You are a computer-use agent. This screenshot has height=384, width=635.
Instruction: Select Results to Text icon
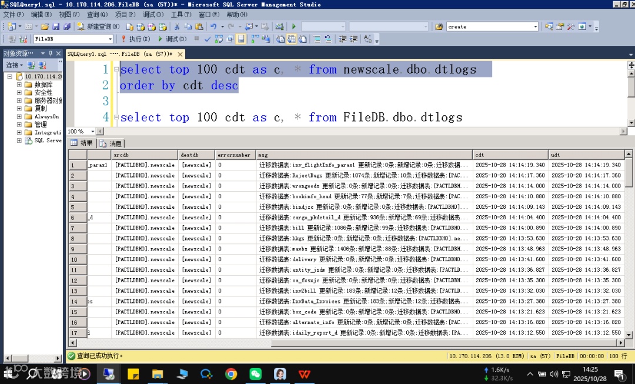click(280, 39)
